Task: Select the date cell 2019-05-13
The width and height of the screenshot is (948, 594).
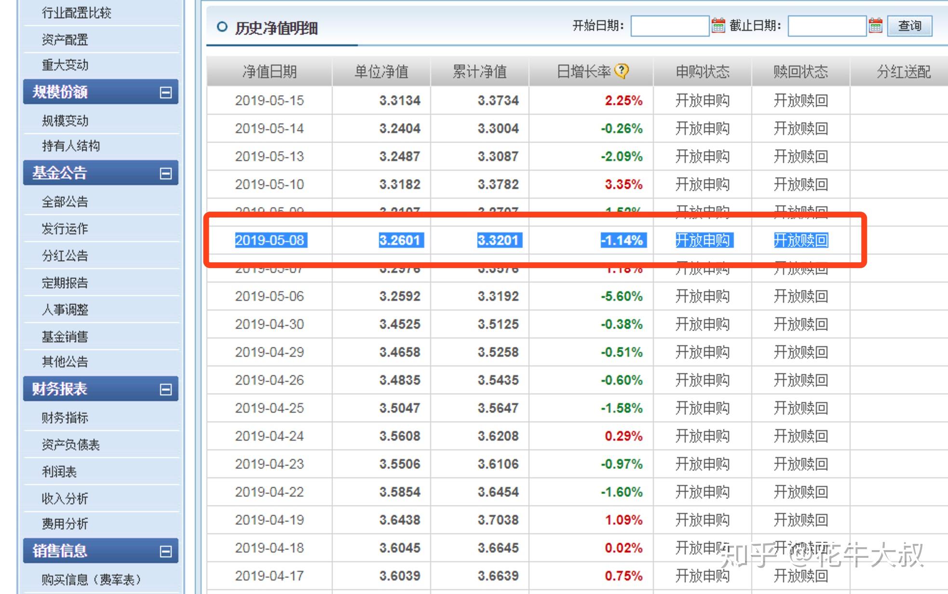Action: click(x=270, y=156)
